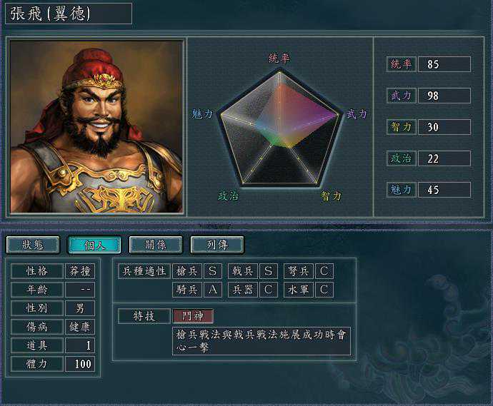This screenshot has width=493, height=406.
Task: Switch to the 狀態 tab
Action: pyautogui.click(x=33, y=245)
